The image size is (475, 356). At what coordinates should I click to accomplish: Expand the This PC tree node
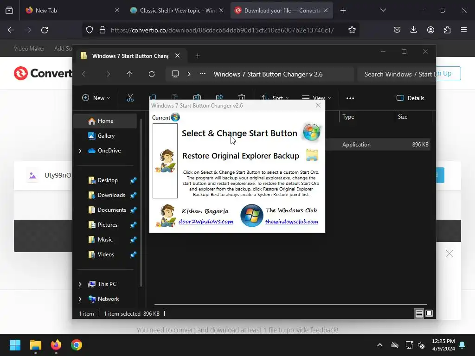(x=80, y=284)
